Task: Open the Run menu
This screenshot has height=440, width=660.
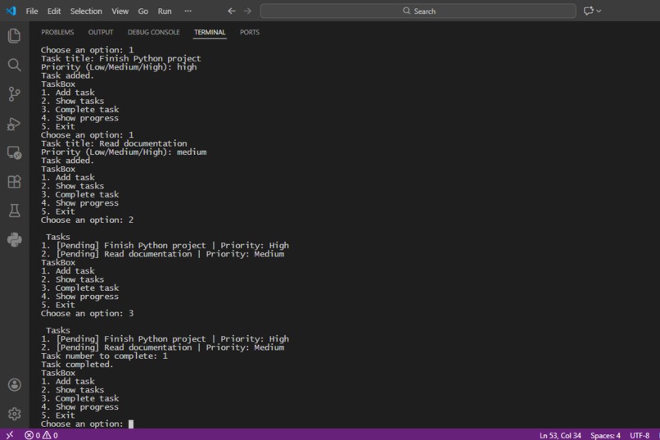Action: (165, 11)
